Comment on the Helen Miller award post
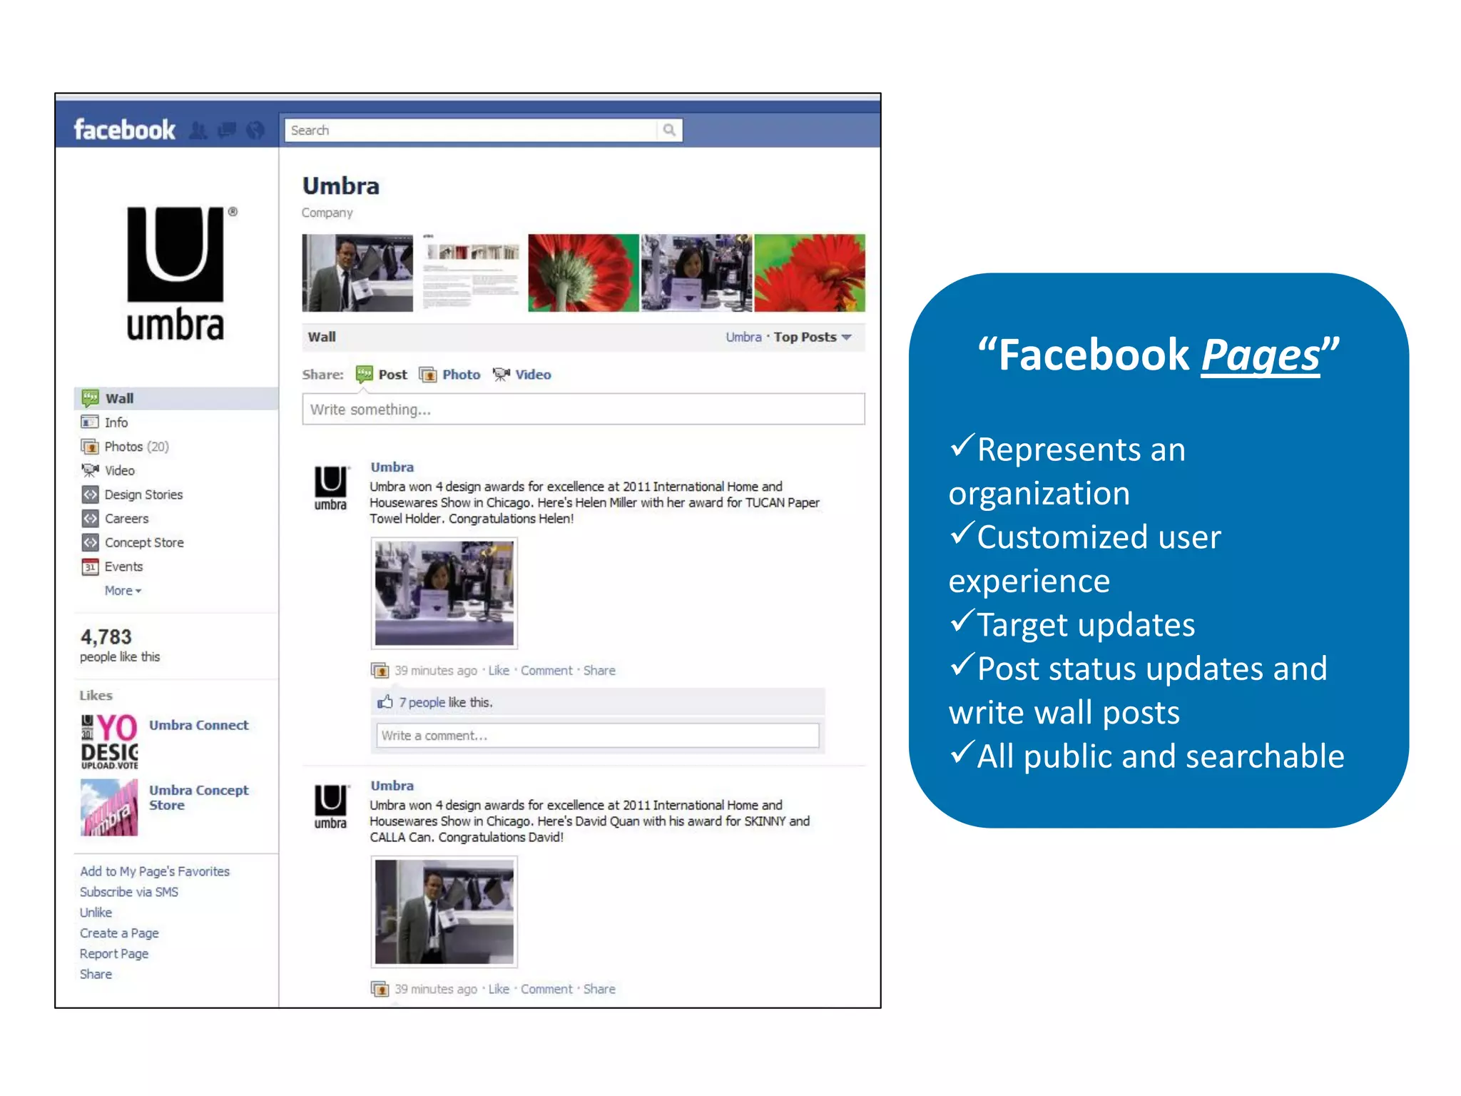 point(546,671)
